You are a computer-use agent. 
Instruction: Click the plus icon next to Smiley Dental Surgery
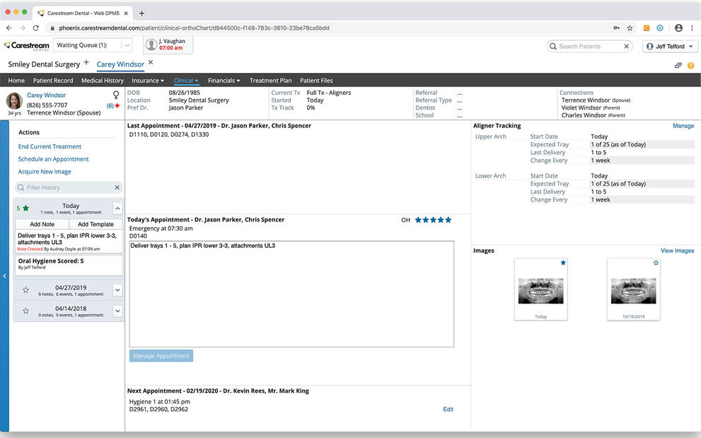[86, 63]
